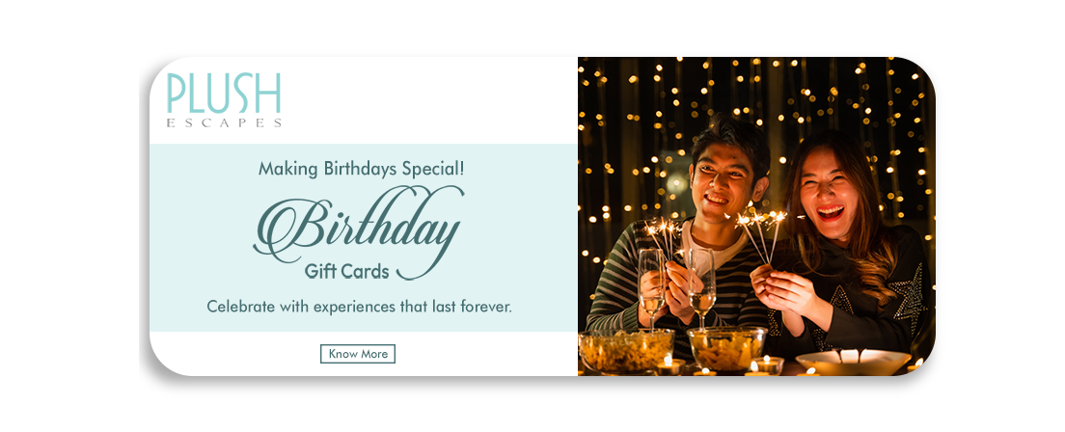
Task: Click the ESCAPES text under the logo
Action: 224,123
